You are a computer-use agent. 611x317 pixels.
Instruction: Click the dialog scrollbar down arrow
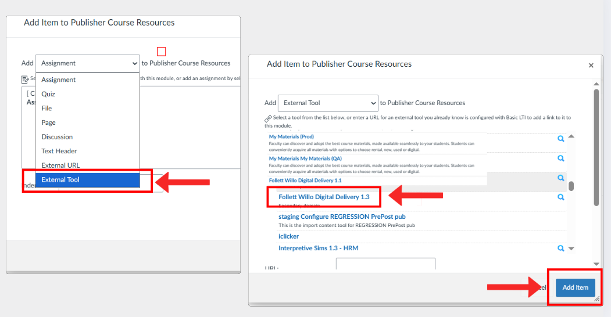tap(596, 264)
